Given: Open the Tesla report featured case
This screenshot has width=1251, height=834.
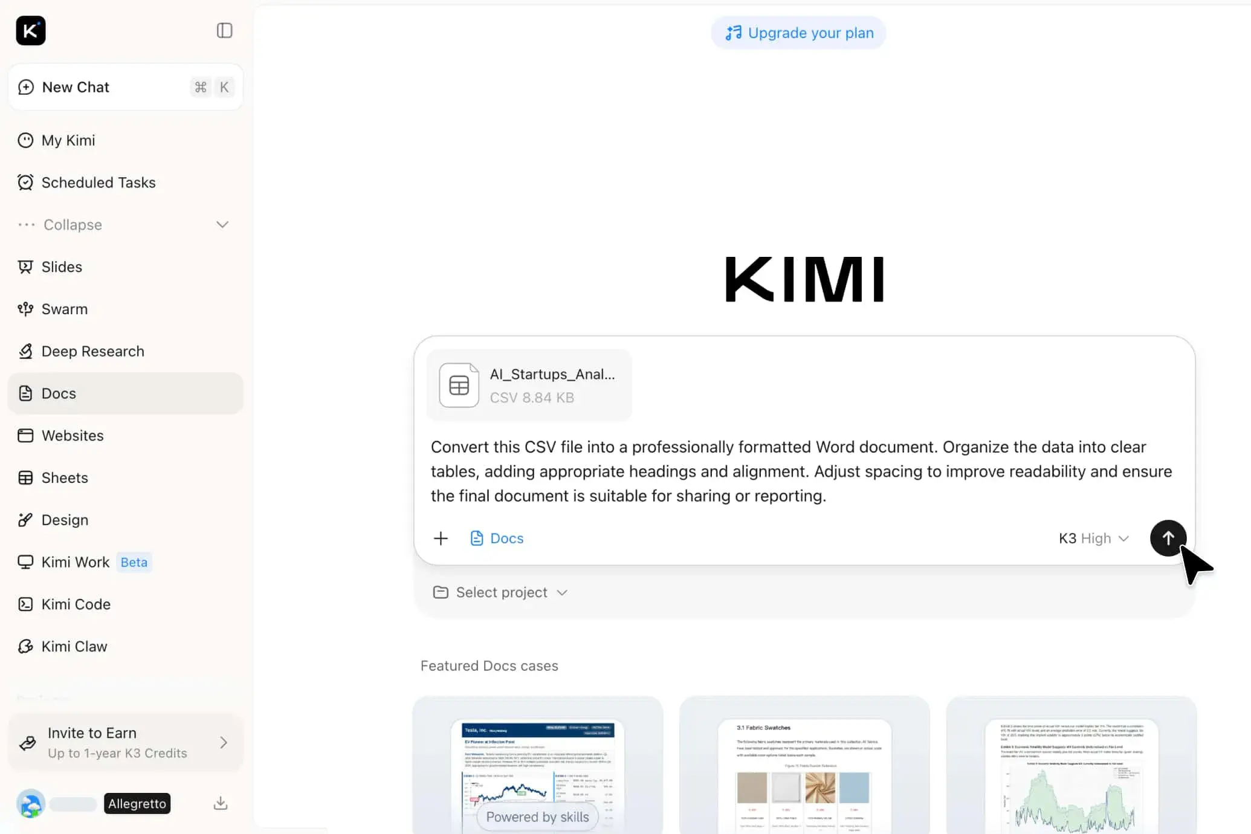Looking at the screenshot, I should click(x=538, y=765).
